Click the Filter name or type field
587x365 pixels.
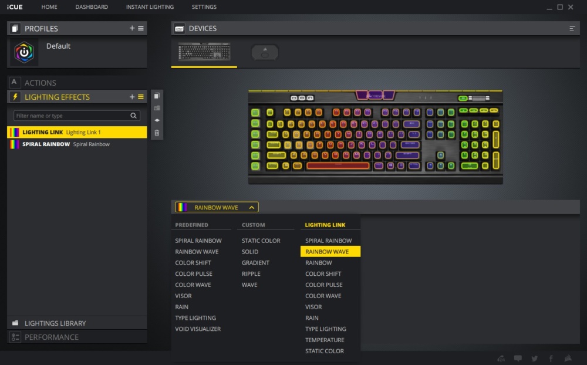pos(77,116)
